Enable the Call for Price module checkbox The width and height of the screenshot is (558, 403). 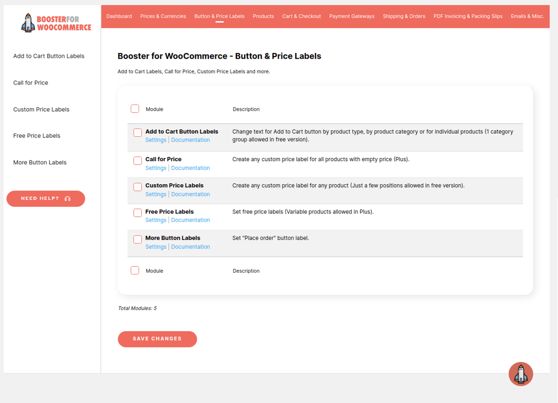pos(138,160)
